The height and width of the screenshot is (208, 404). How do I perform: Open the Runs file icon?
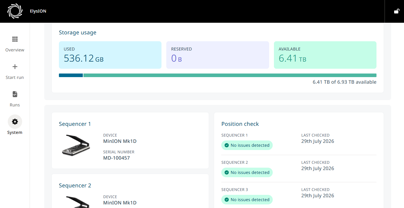pyautogui.click(x=15, y=94)
